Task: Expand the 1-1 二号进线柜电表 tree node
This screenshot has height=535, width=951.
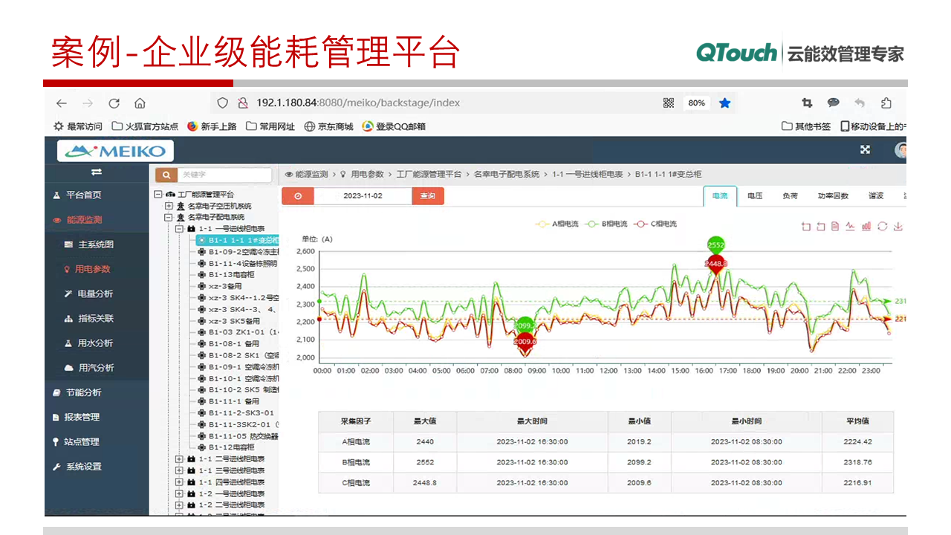Action: pyautogui.click(x=178, y=459)
